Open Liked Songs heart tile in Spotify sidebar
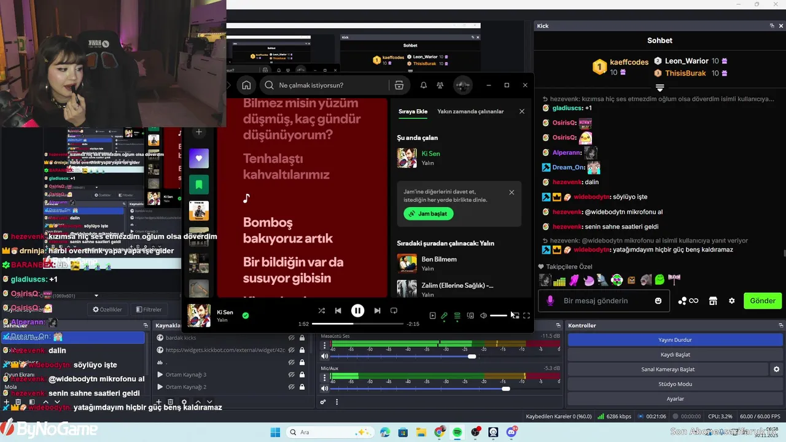This screenshot has height=442, width=786. click(x=199, y=158)
